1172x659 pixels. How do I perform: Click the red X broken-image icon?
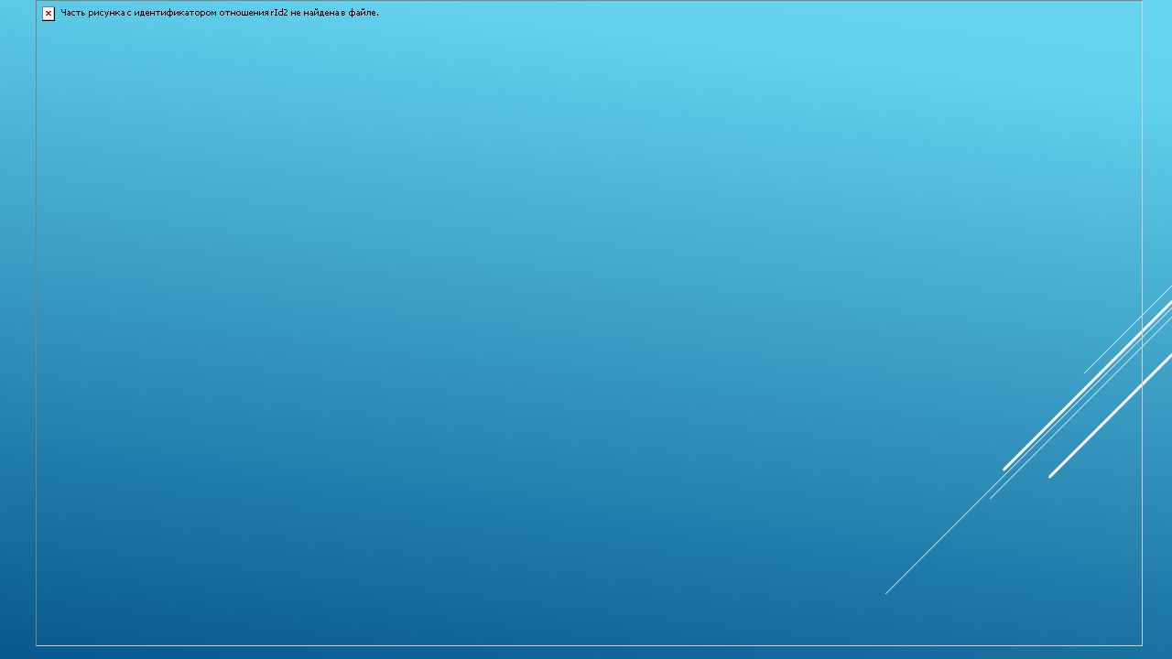pos(49,14)
